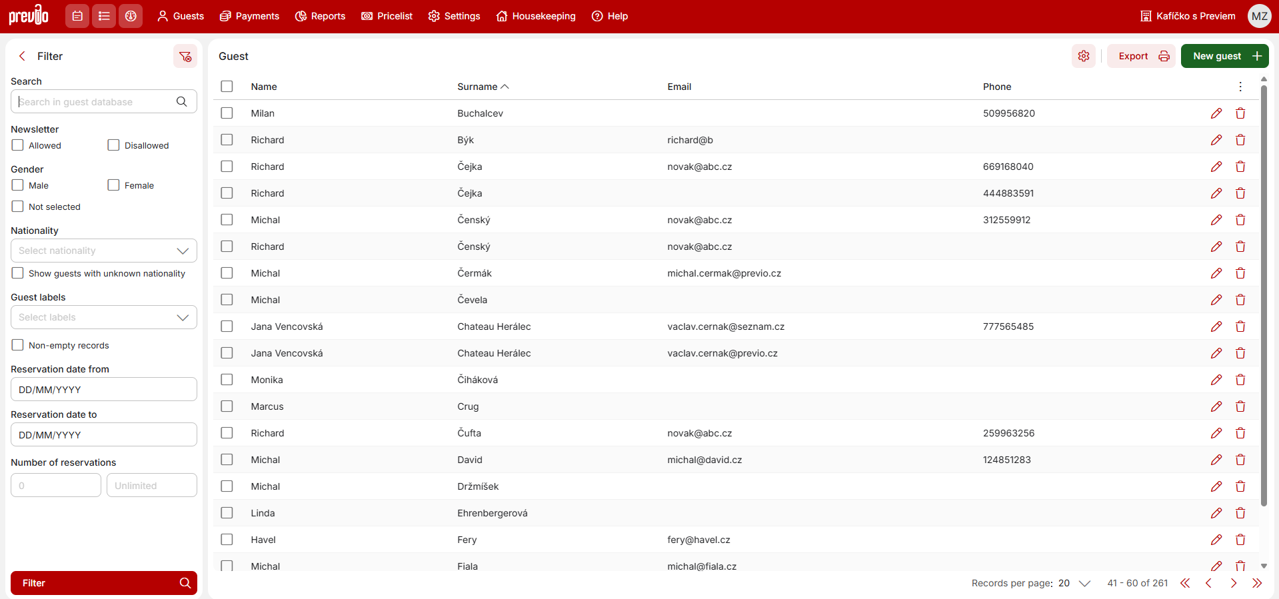Go to the last page of records

coord(1257,583)
